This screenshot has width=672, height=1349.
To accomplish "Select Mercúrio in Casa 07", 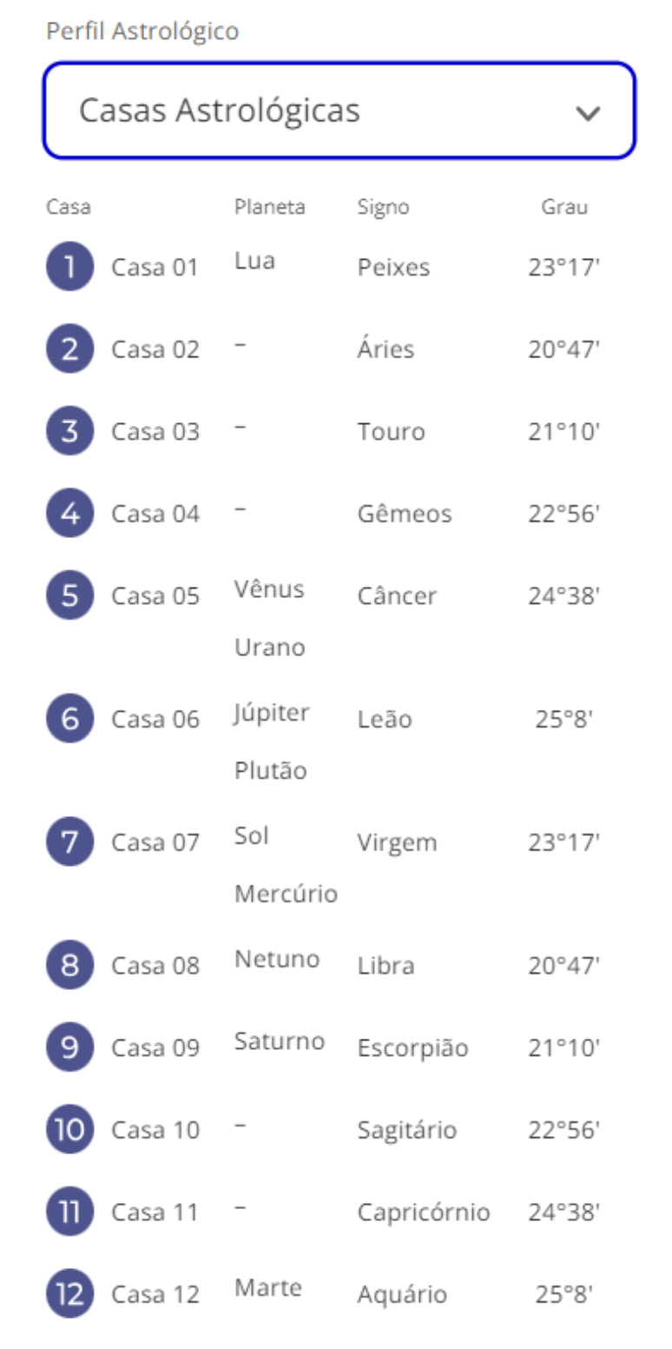I will 286,894.
